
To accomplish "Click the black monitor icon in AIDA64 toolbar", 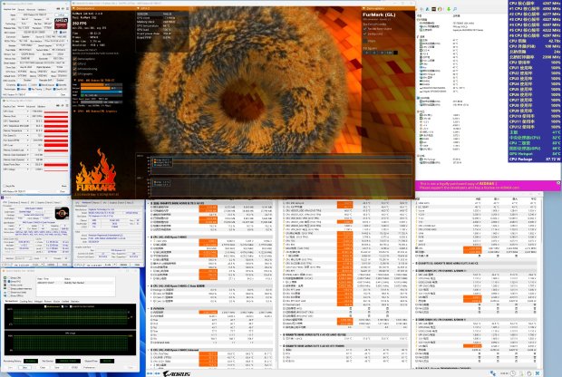I will [x=433, y=9].
